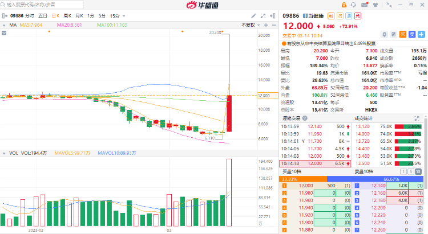The height and width of the screenshot is (234, 428).
Task: Click the orange lock trading icon
Action: click(x=344, y=5)
